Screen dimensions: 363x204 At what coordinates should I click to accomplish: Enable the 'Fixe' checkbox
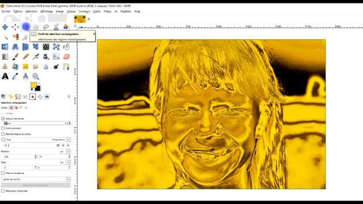pos(3,140)
